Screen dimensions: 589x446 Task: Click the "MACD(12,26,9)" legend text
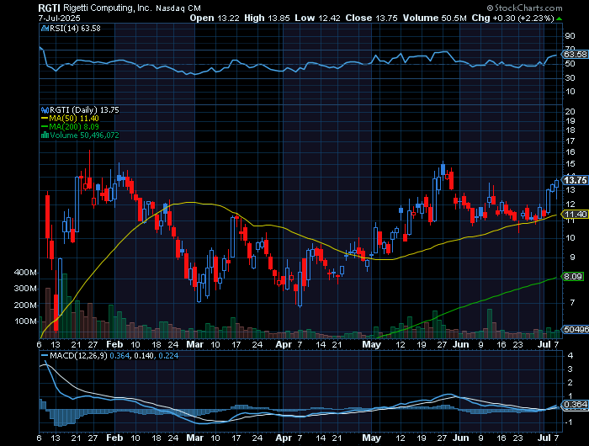coord(79,355)
